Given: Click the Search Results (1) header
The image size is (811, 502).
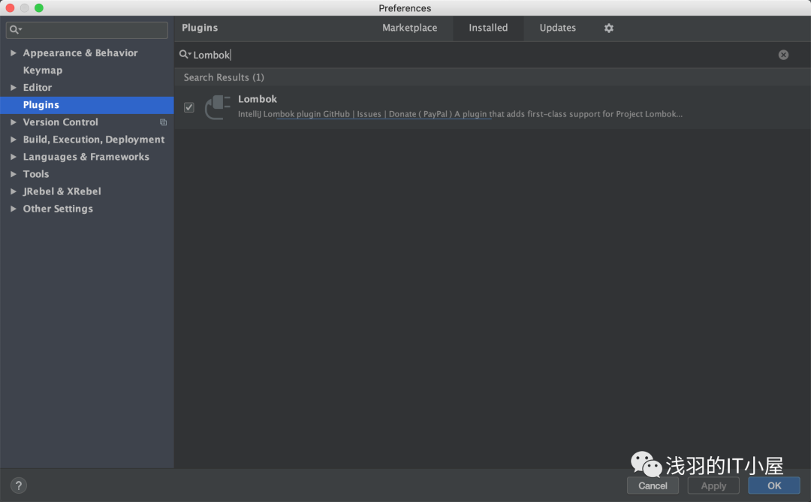Looking at the screenshot, I should (x=224, y=77).
